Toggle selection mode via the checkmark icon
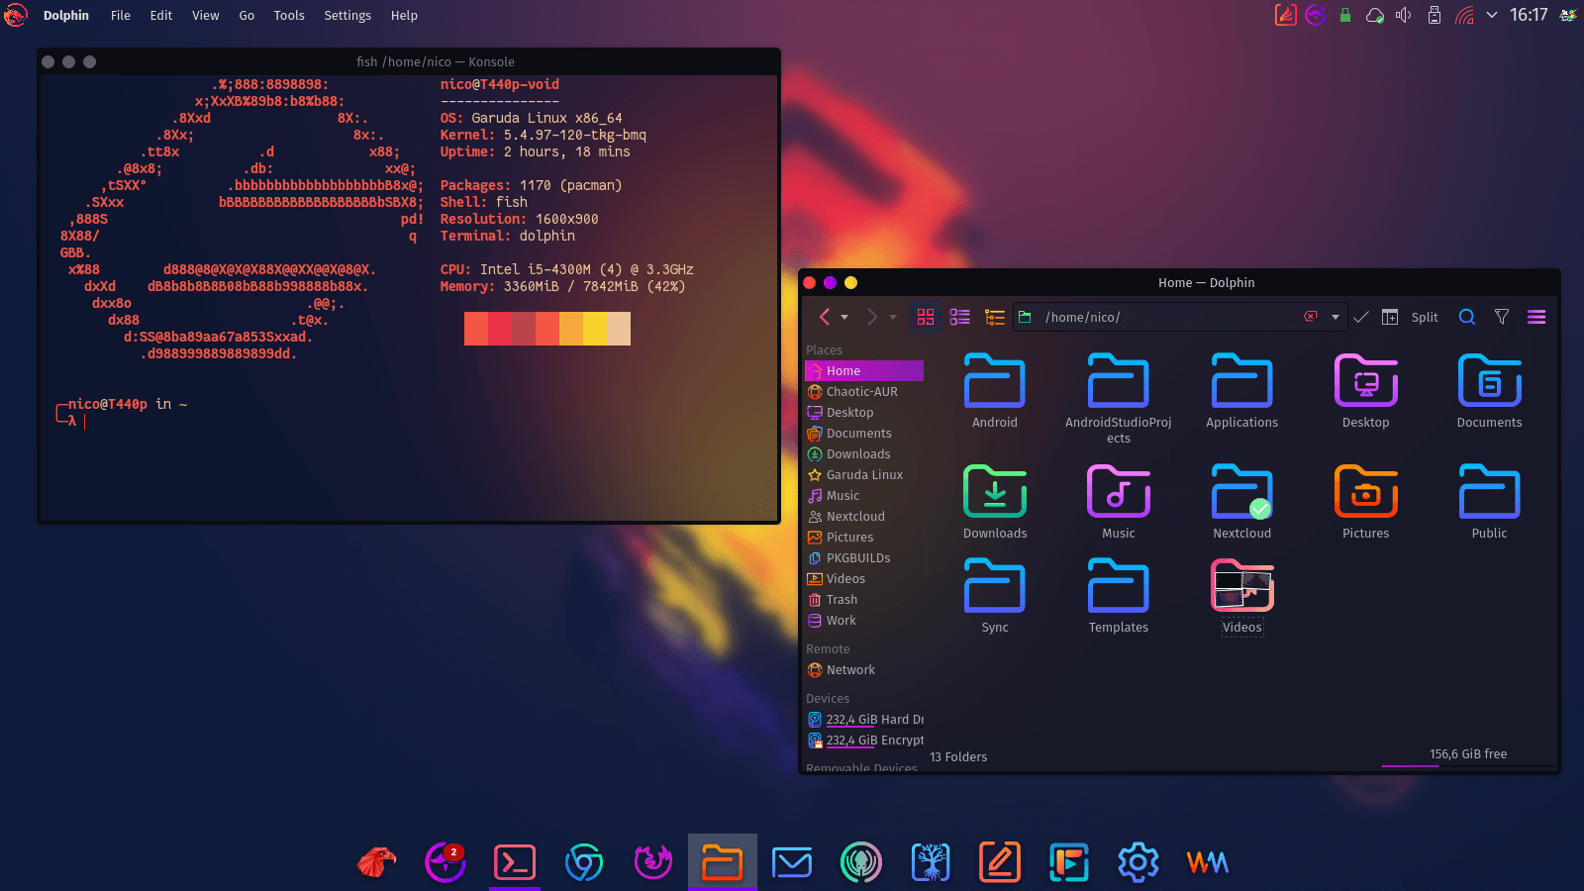1584x891 pixels. point(1361,317)
